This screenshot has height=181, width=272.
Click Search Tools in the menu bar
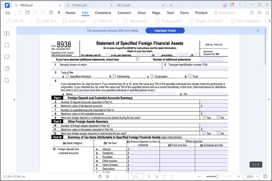pyautogui.click(x=225, y=13)
